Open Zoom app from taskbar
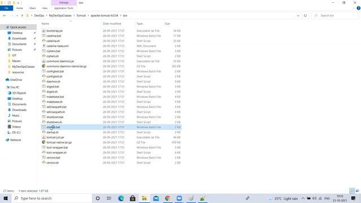Screen dimensions: 361x203 pyautogui.click(x=179, y=198)
